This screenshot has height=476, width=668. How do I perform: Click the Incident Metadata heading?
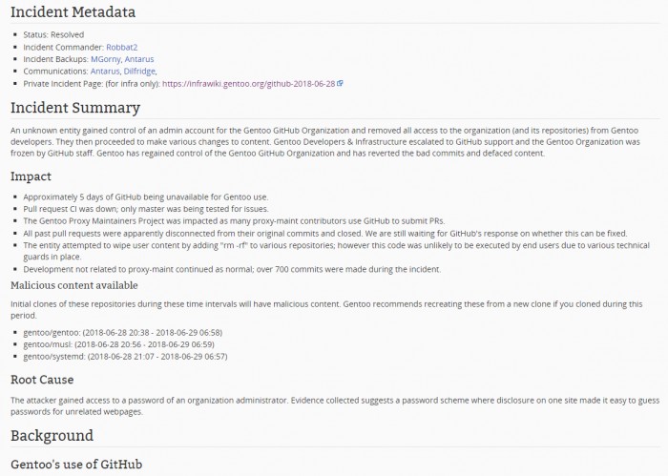tap(73, 13)
